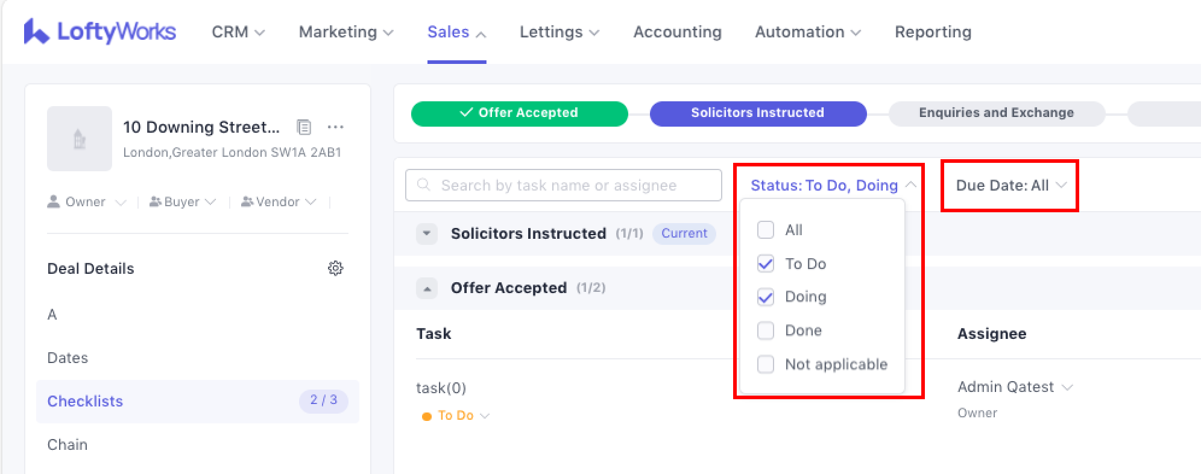Open the Admin Qatest assignee dropdown
1201x474 pixels.
pyautogui.click(x=1015, y=387)
